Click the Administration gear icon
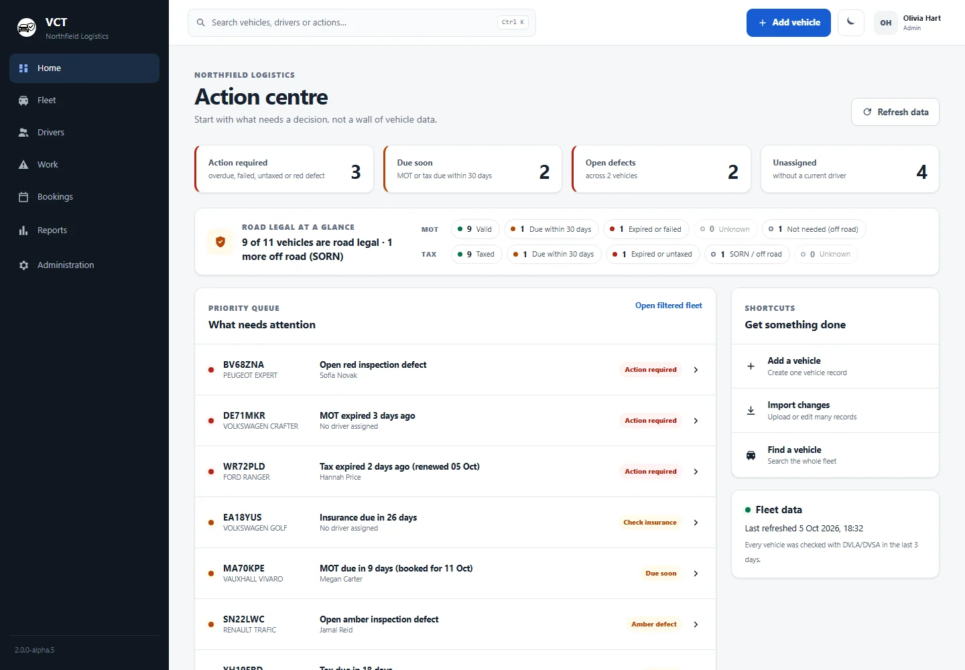The image size is (965, 670). pyautogui.click(x=23, y=265)
